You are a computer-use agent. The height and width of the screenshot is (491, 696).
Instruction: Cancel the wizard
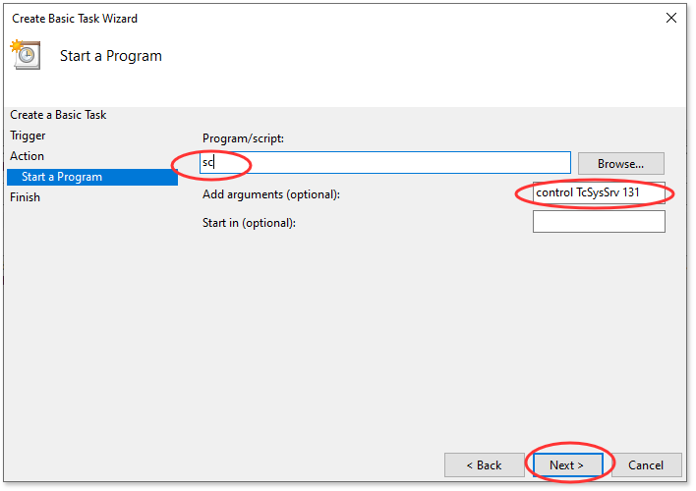click(645, 464)
